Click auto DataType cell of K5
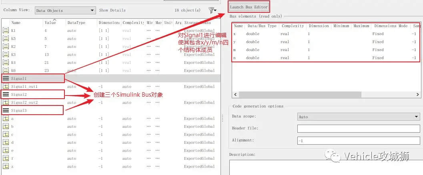 72,38
